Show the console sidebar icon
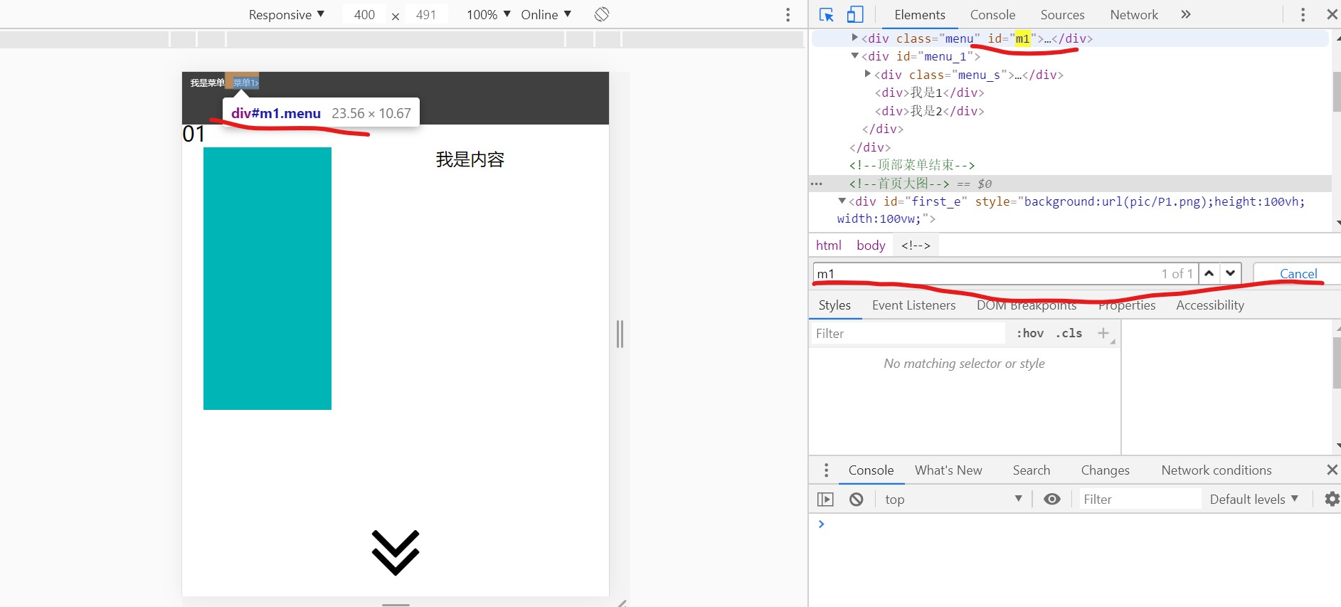Screen dimensions: 1341x607 825,500
